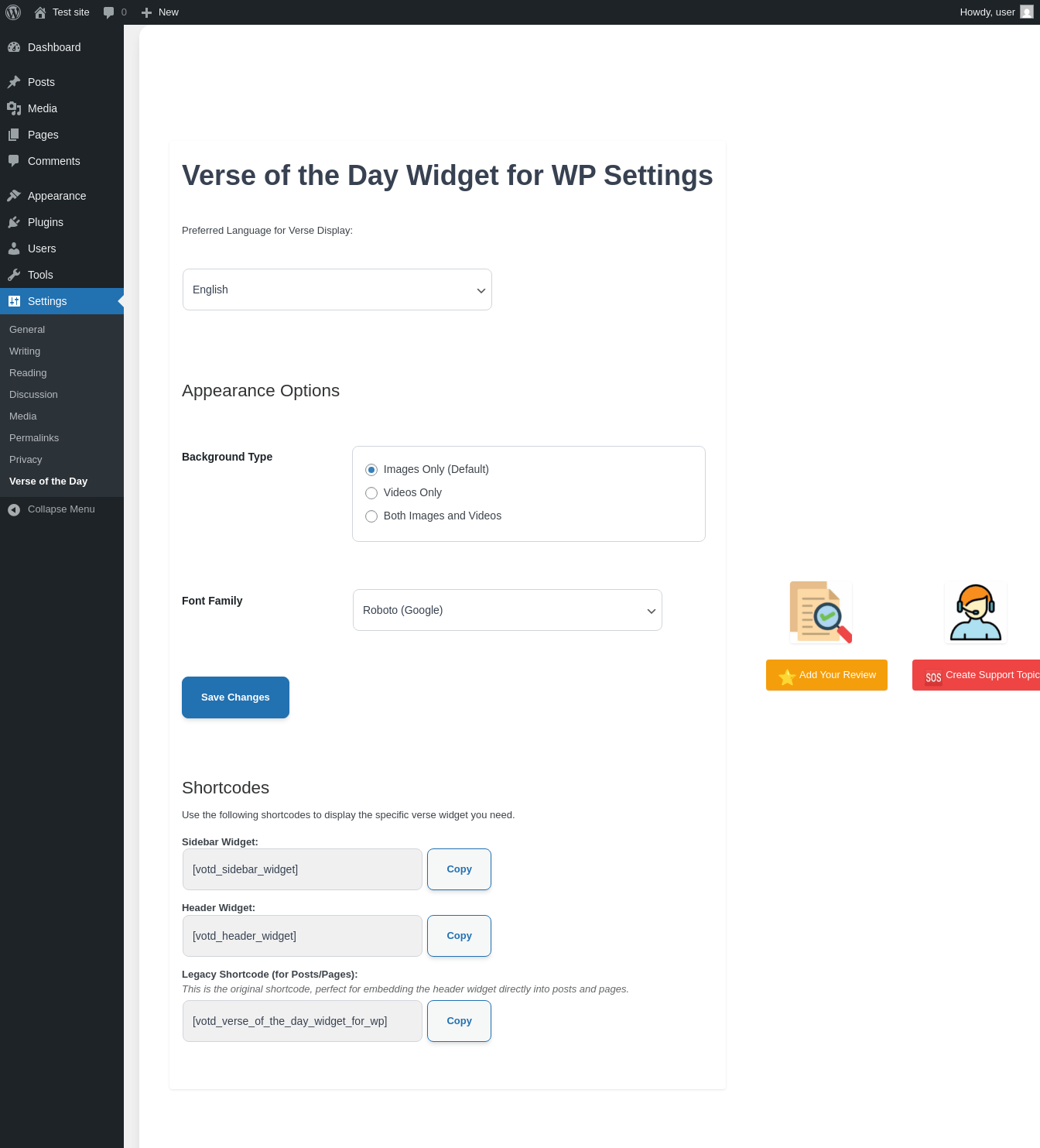Click the Dashboard gauge icon
1040x1148 pixels.
coord(14,47)
